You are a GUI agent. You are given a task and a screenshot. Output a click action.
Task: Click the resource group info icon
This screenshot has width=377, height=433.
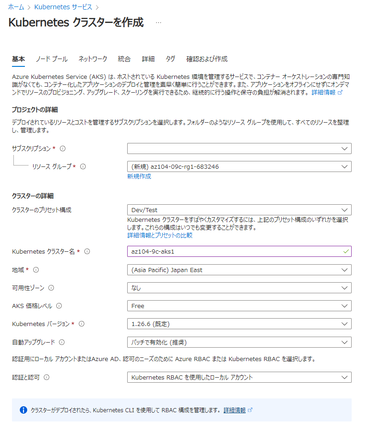[83, 166]
